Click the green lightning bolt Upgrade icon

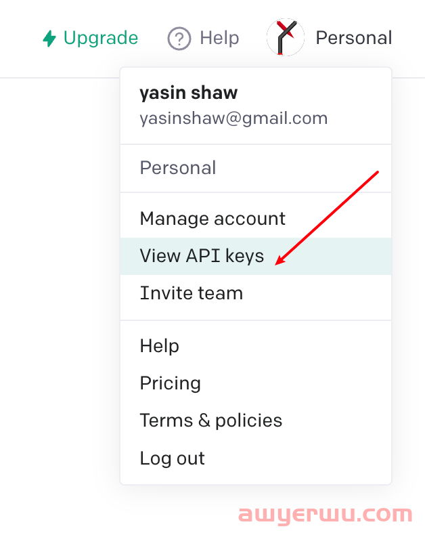(x=49, y=39)
